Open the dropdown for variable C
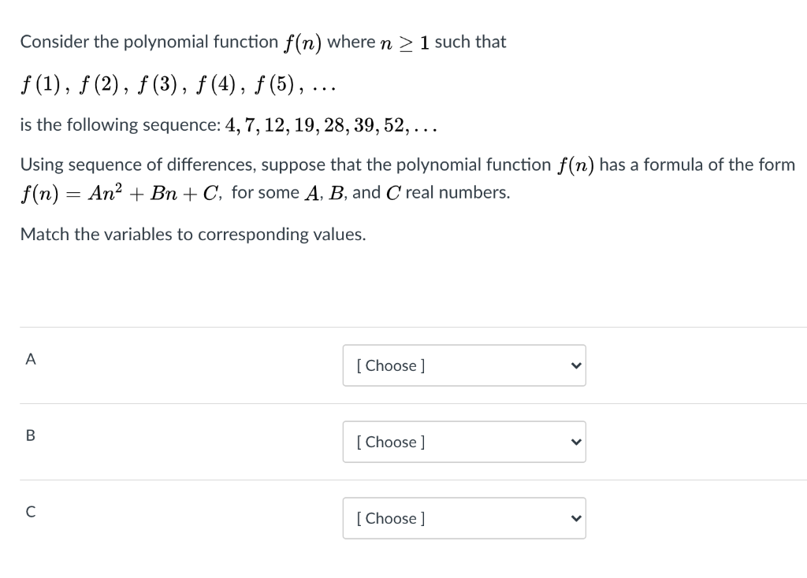Image resolution: width=807 pixels, height=578 pixels. [x=464, y=517]
